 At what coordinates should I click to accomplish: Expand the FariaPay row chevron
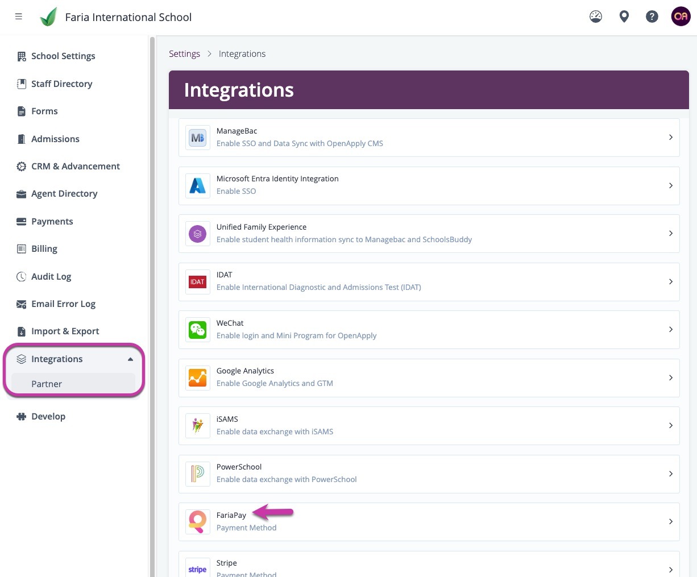click(x=671, y=522)
